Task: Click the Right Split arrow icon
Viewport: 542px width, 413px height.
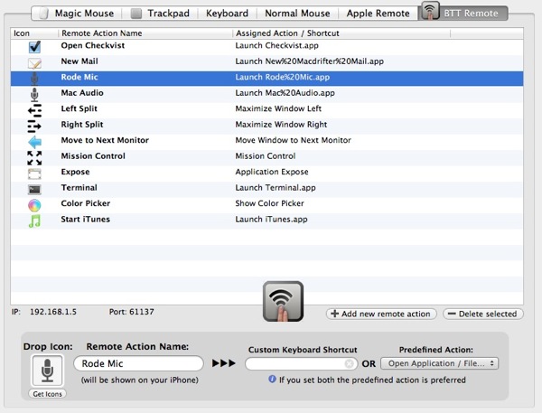Action: tap(34, 127)
